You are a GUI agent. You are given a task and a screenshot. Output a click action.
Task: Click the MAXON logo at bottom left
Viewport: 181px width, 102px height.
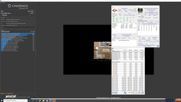point(10,97)
